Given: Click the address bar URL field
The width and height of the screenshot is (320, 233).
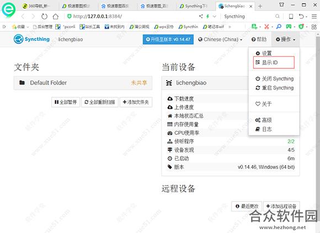Looking at the screenshot, I should coord(132,17).
